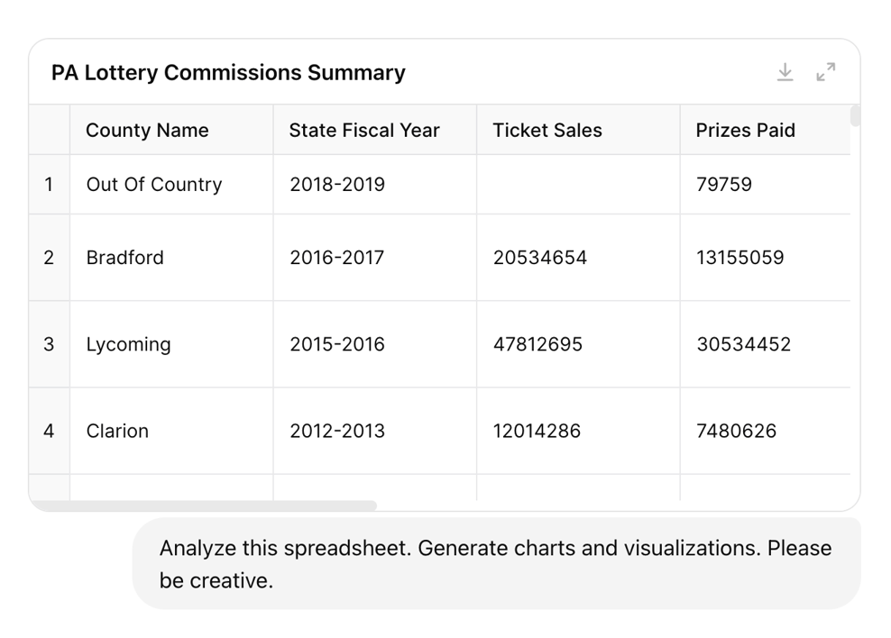Click the empty Ticket Sales cell in row 1

tap(577, 184)
